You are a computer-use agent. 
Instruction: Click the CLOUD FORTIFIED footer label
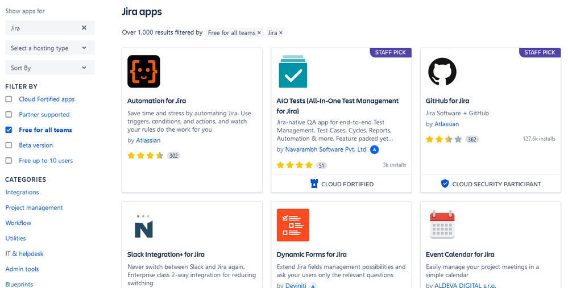pyautogui.click(x=347, y=184)
